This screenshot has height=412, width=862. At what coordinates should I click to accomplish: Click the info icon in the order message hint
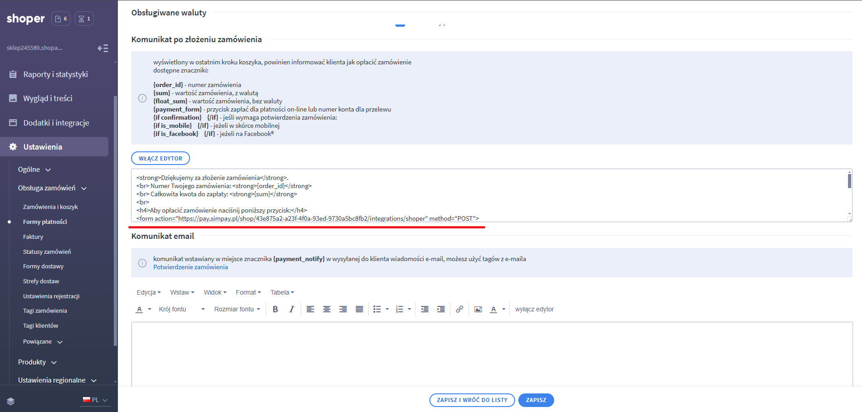(142, 98)
